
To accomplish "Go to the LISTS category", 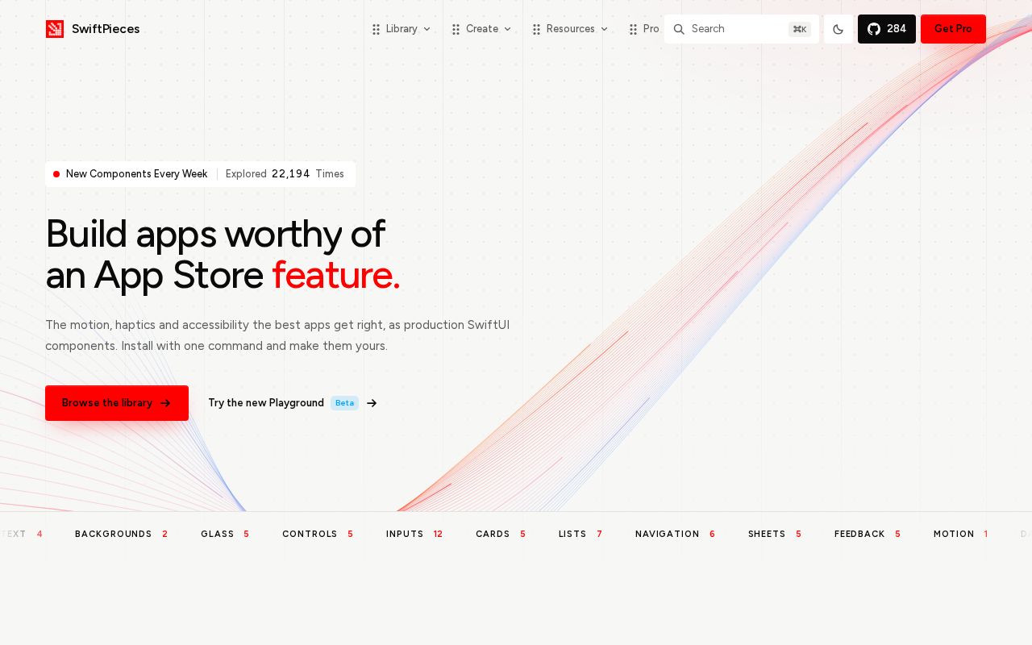I will coord(580,534).
